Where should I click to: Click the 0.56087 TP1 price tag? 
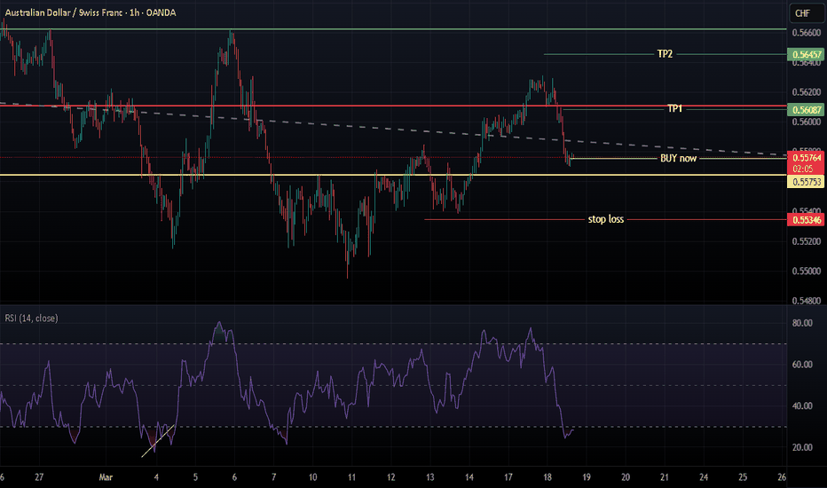tap(807, 110)
